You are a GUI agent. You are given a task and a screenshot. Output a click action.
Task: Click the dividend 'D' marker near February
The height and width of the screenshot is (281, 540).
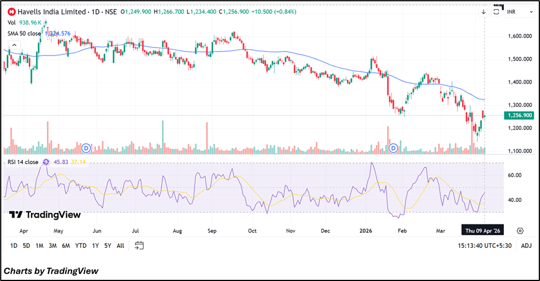(394, 148)
